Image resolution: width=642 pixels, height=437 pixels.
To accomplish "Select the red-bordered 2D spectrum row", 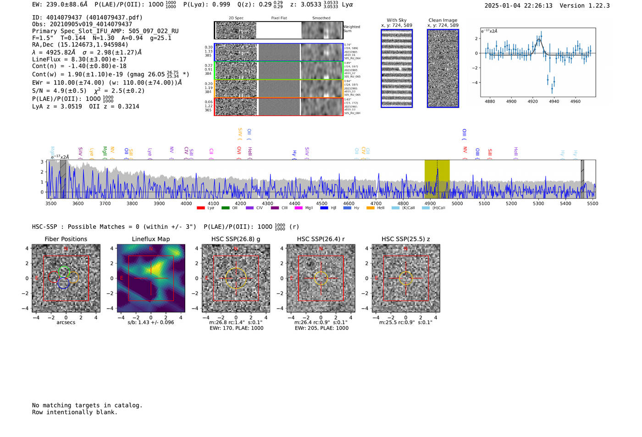I will [279, 107].
